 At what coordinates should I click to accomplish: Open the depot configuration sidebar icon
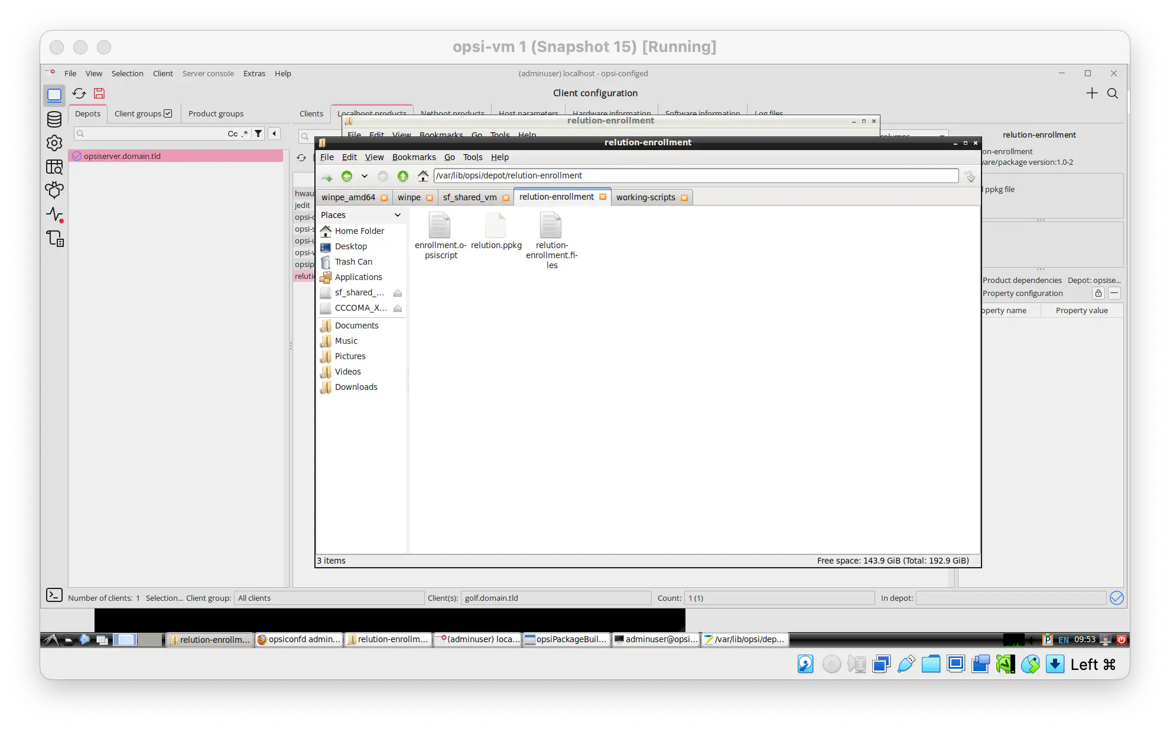(54, 119)
